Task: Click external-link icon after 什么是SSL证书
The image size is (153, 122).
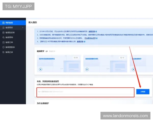Action: coord(97,38)
